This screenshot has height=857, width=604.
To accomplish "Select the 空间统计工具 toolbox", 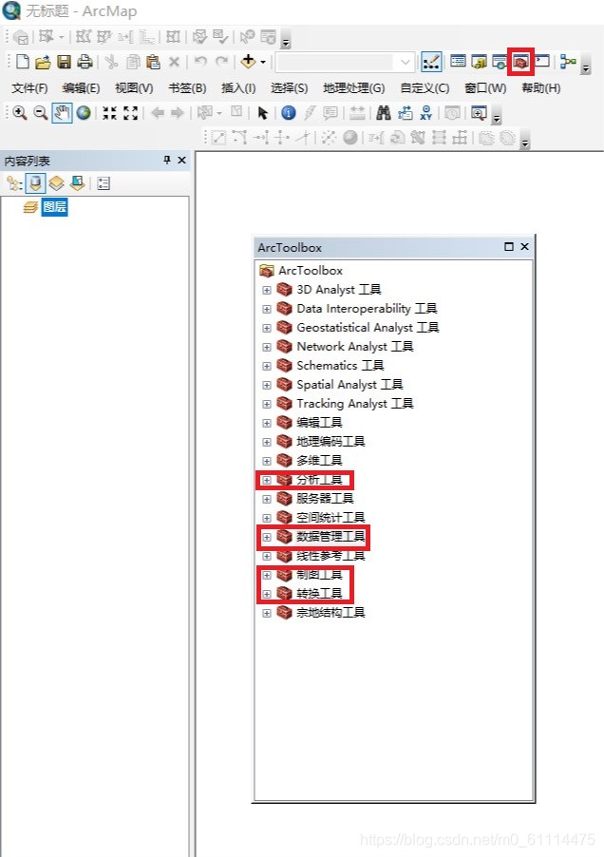I will click(330, 518).
